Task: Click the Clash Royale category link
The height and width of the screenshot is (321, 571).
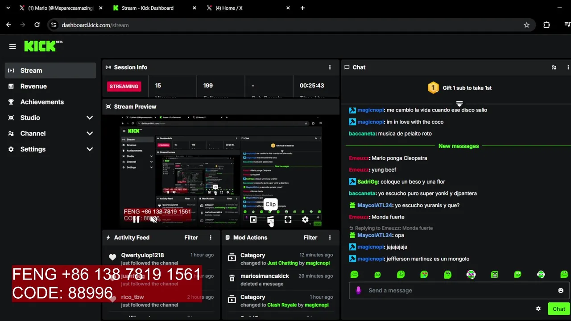Action: pos(282,305)
